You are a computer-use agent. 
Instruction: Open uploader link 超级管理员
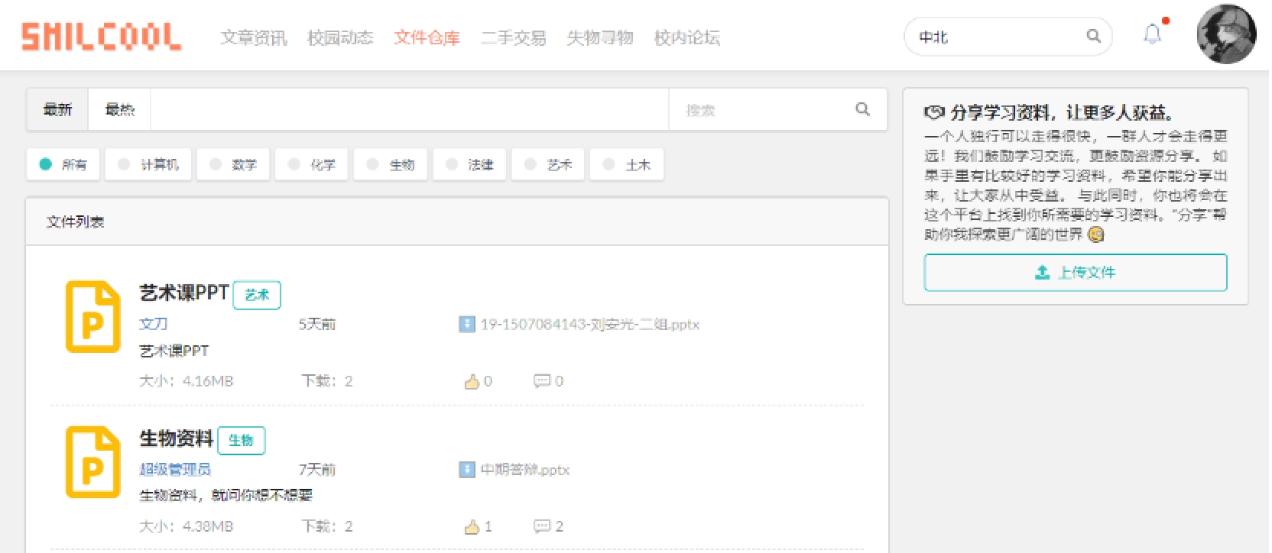[175, 470]
